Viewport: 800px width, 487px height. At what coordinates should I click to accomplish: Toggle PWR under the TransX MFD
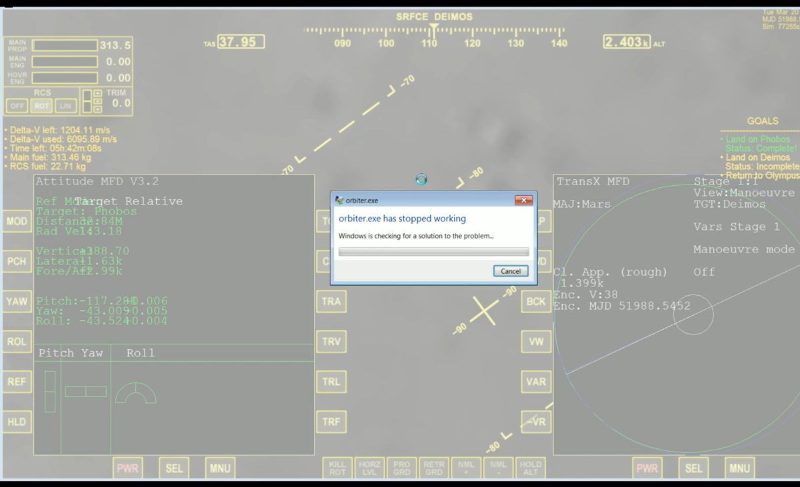coord(647,468)
